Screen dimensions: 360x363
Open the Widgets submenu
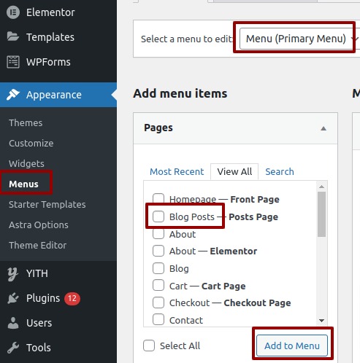tap(26, 163)
